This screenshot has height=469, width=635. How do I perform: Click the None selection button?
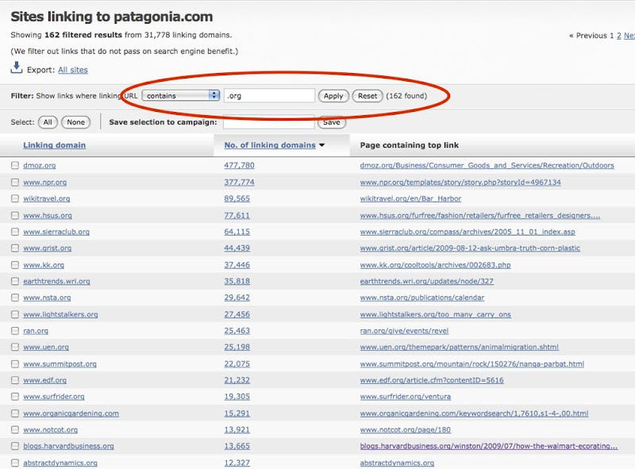click(75, 122)
